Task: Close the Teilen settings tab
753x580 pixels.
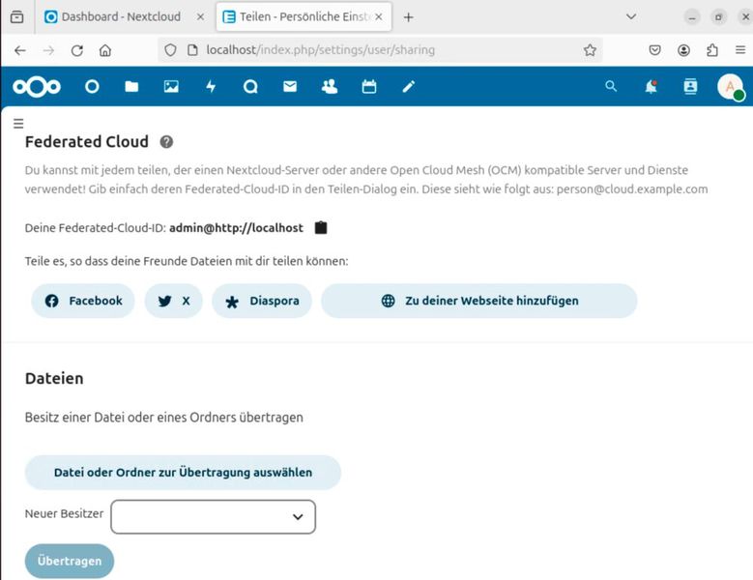Action: (x=379, y=16)
